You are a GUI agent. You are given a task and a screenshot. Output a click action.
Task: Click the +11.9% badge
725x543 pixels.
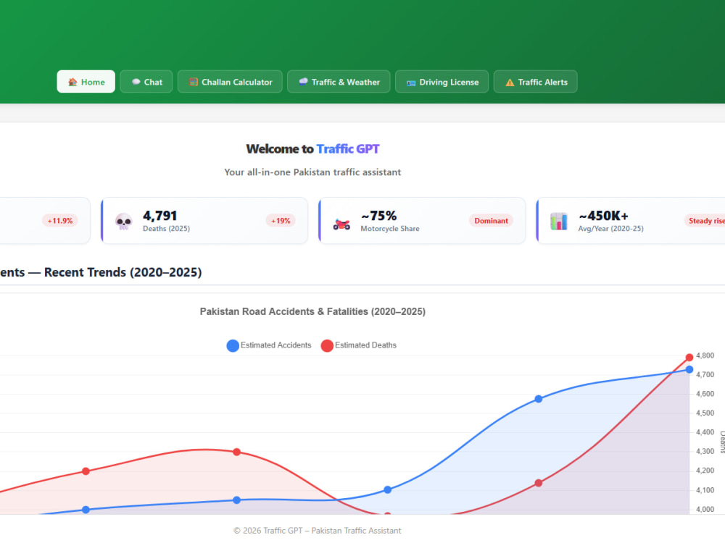coord(60,221)
